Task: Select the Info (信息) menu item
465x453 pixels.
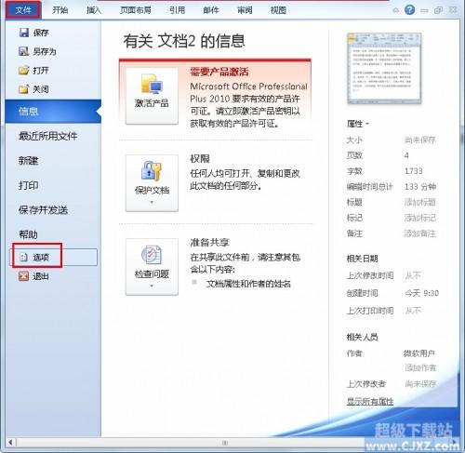Action: [x=53, y=112]
